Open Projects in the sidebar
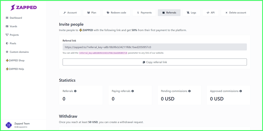The height and width of the screenshot is (131, 263). pos(12,35)
